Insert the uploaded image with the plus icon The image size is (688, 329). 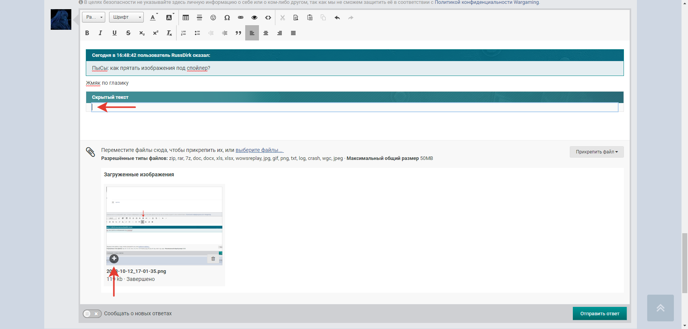(114, 258)
